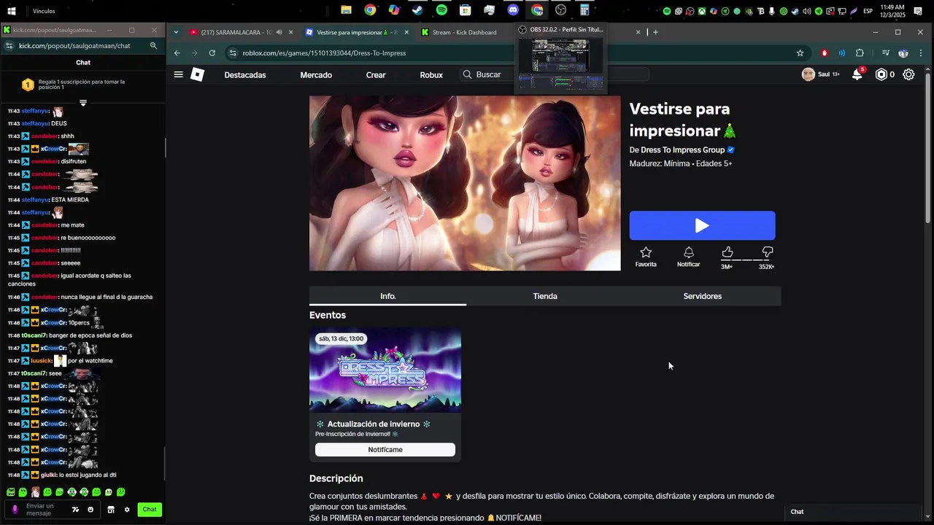Screen dimensions: 934x525
Task: Select the Servidores tab
Action: pyautogui.click(x=703, y=296)
